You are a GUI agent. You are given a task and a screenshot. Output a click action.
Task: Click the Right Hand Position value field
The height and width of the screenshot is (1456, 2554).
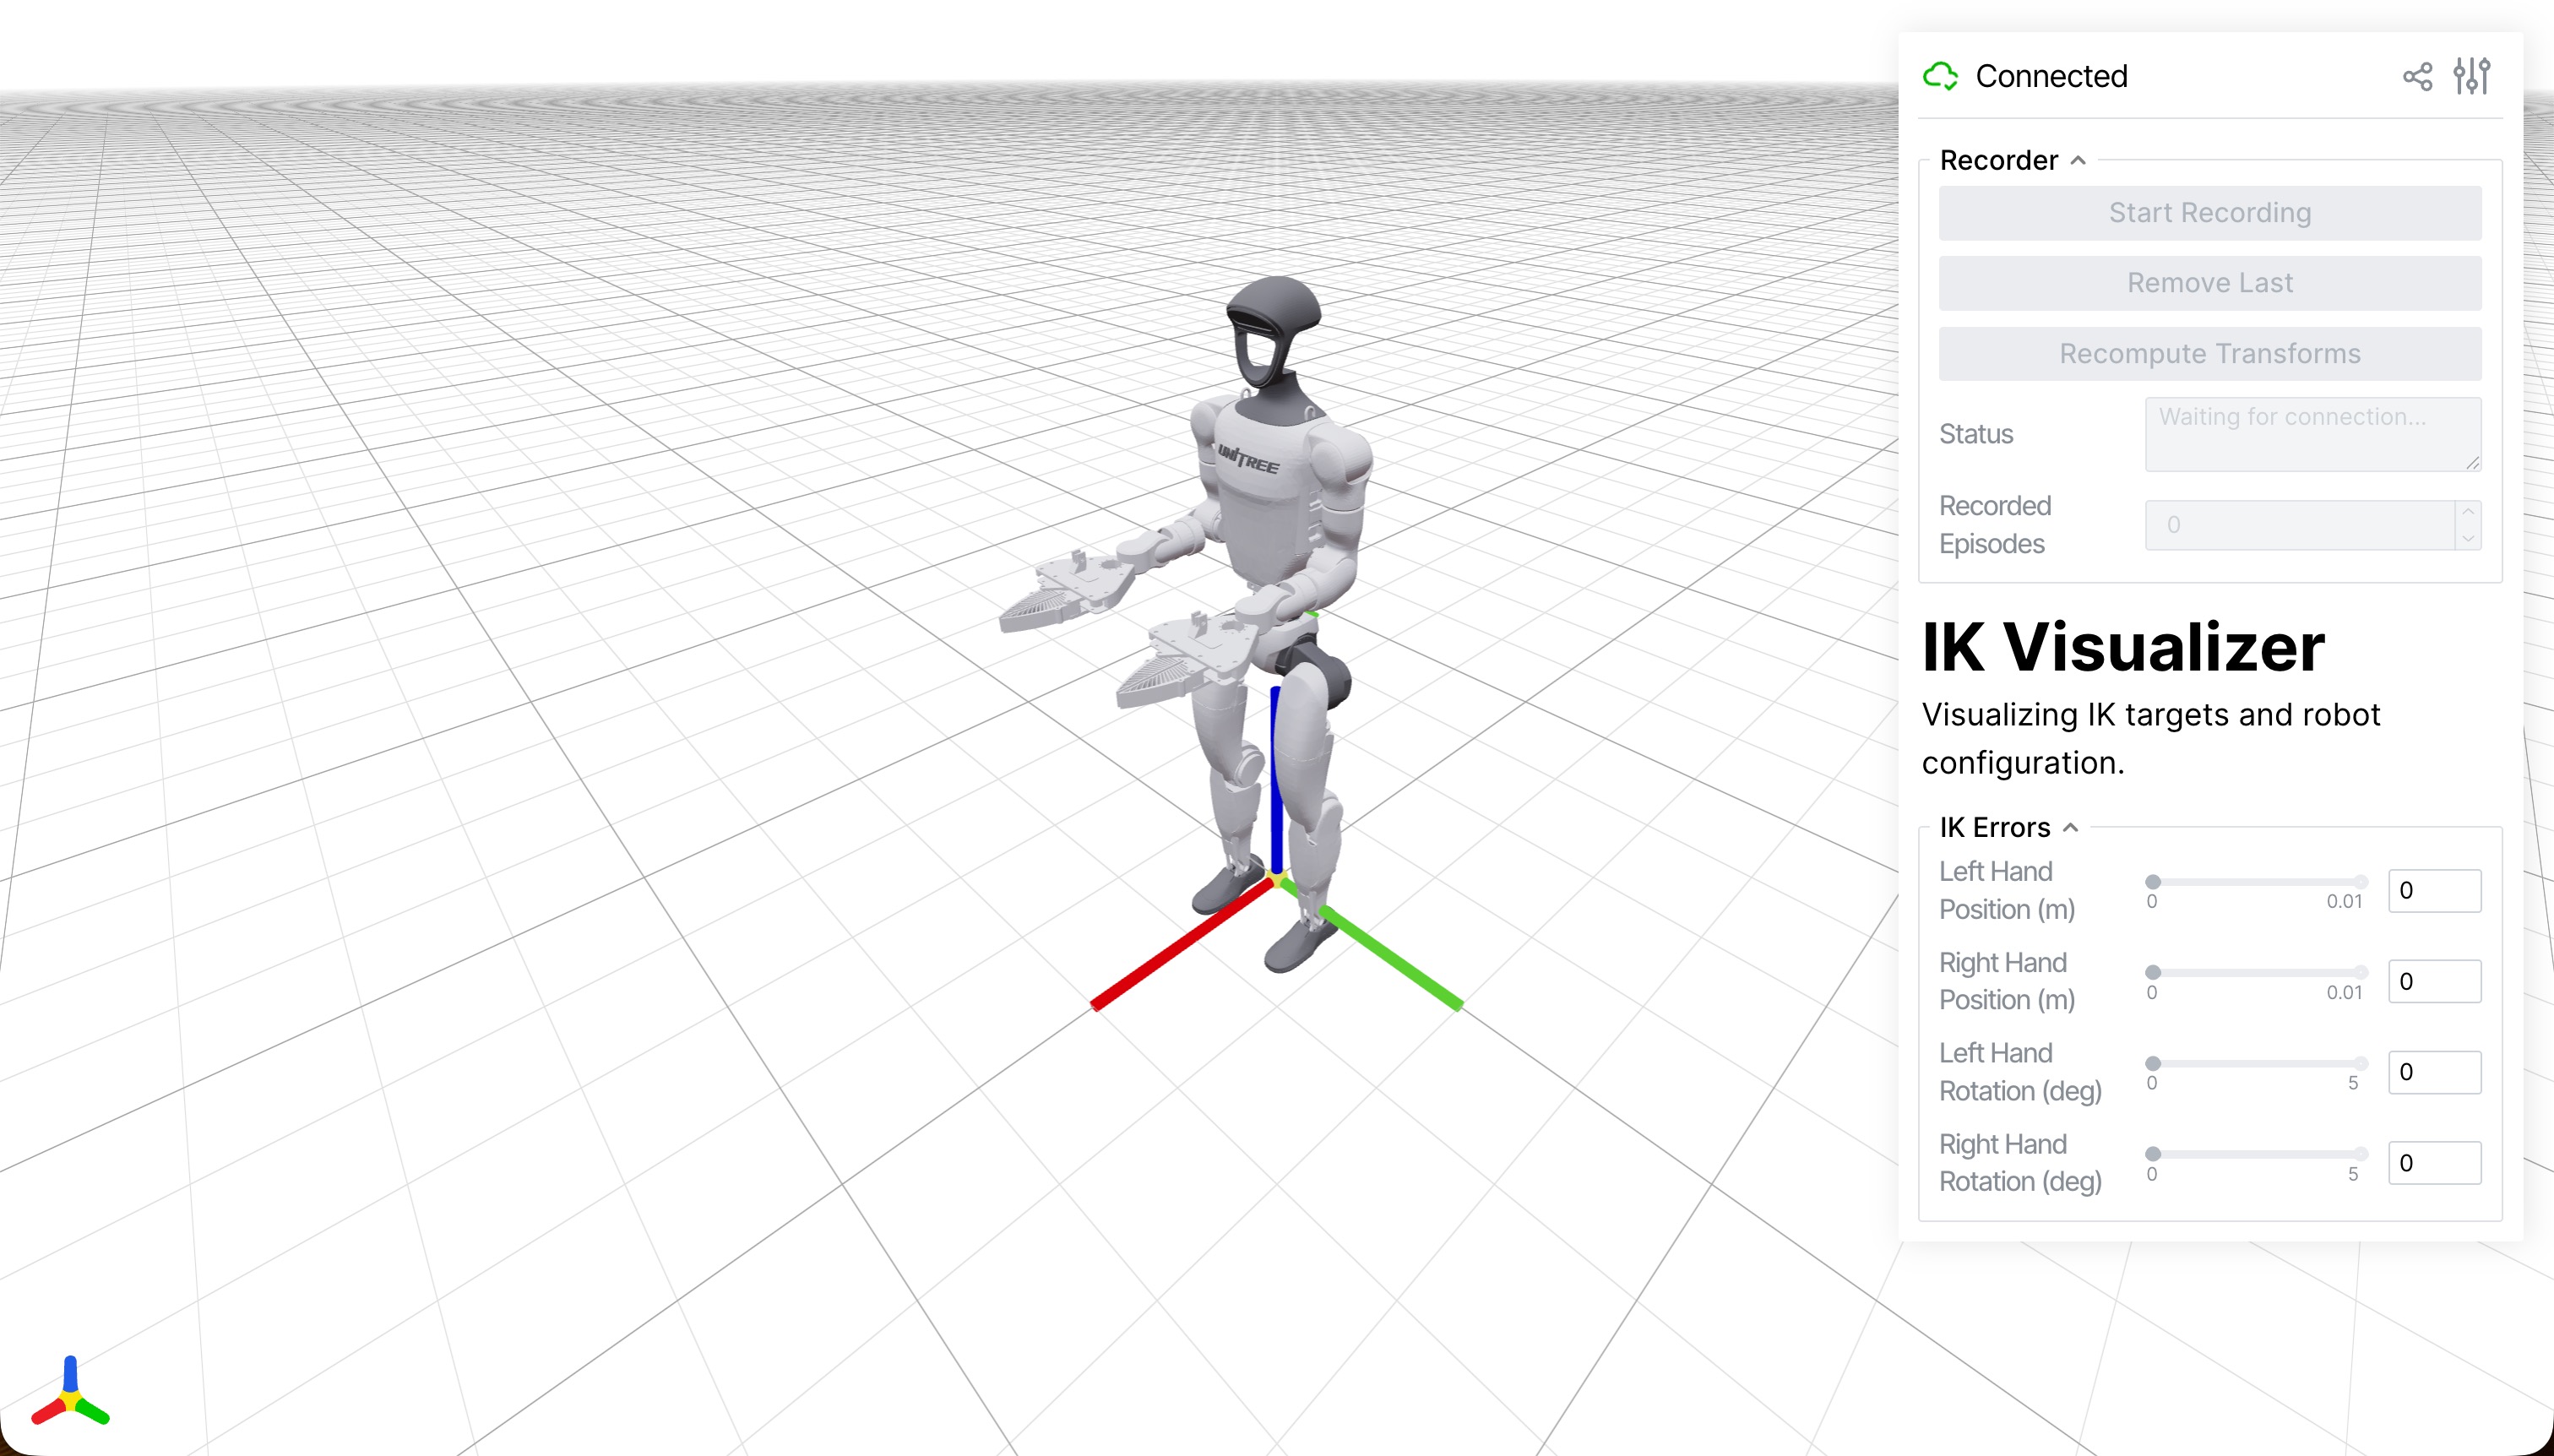click(2433, 981)
